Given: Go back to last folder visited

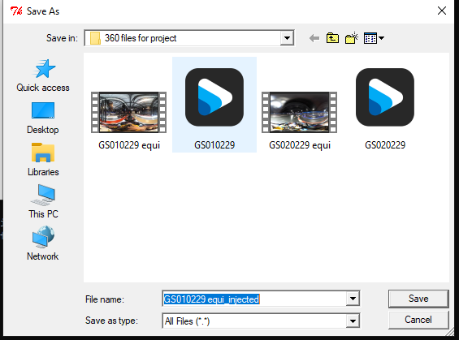Looking at the screenshot, I should (x=314, y=38).
